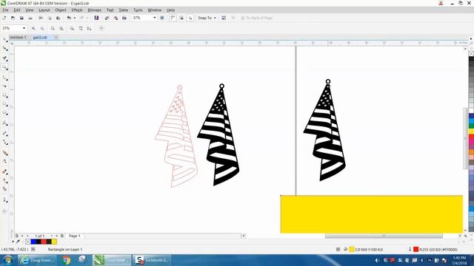
Task: Open the Bitmaps menu
Action: point(94,10)
